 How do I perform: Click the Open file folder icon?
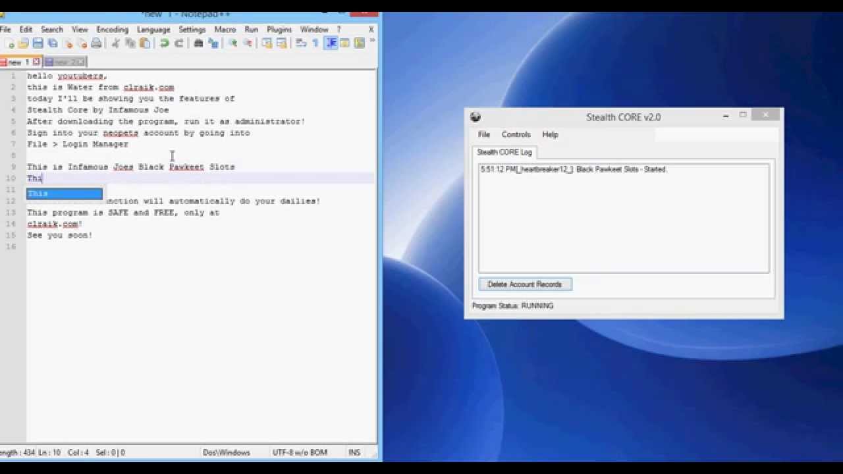pyautogui.click(x=24, y=43)
